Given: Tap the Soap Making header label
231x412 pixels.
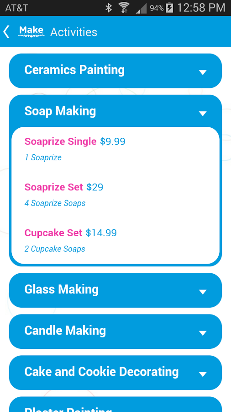Looking at the screenshot, I should pos(60,111).
